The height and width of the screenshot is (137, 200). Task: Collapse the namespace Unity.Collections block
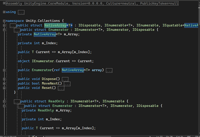click(x=4, y=21)
